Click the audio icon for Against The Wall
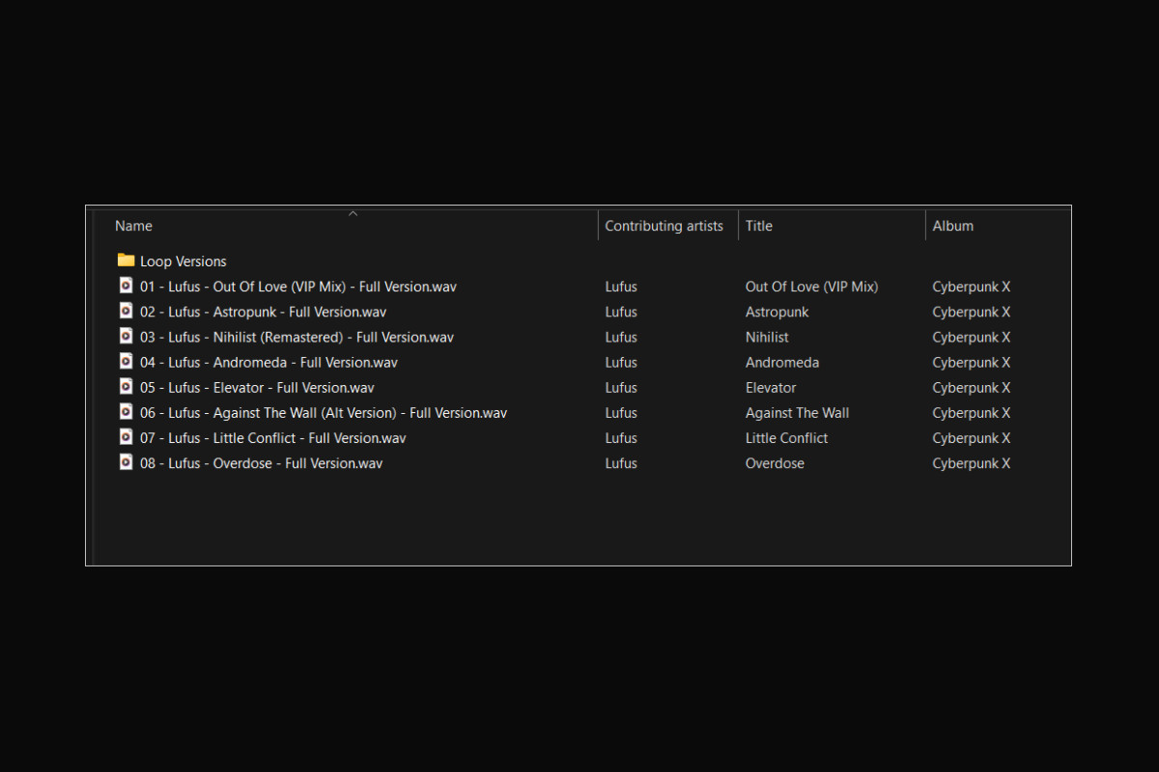Image resolution: width=1159 pixels, height=772 pixels. [x=126, y=412]
